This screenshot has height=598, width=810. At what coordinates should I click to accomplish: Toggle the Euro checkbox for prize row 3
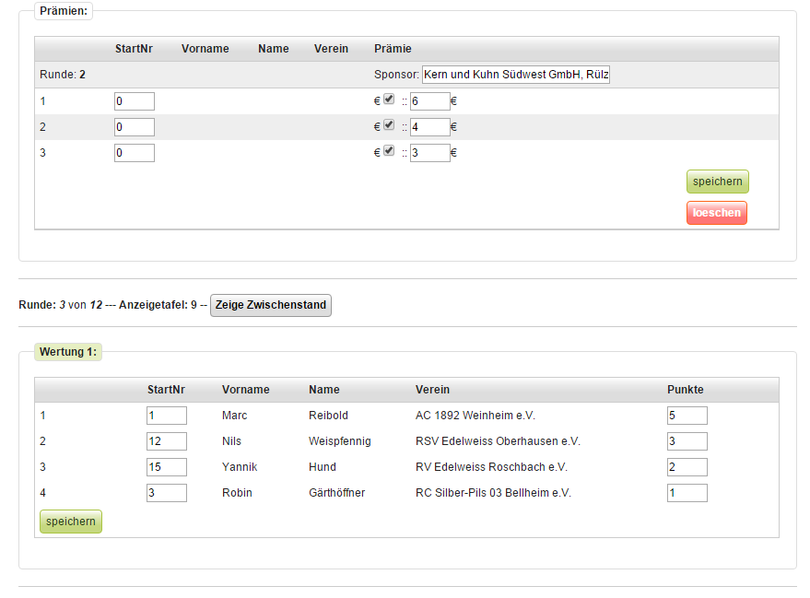click(x=389, y=151)
